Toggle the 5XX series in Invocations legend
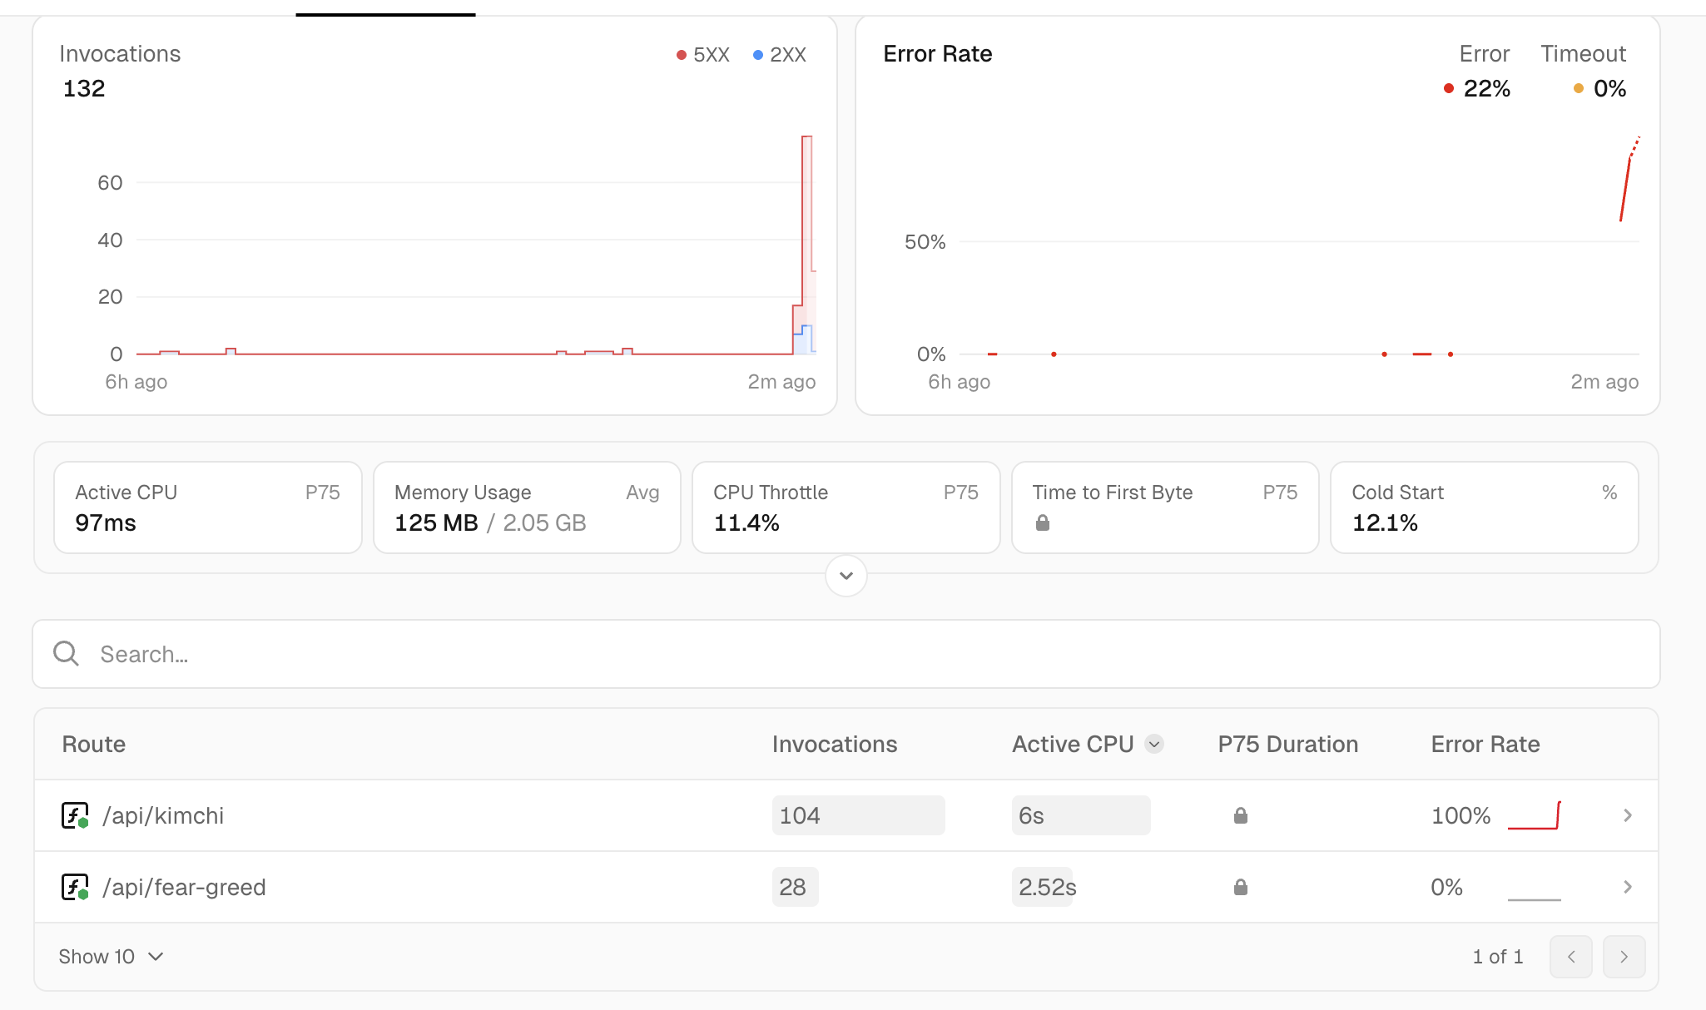This screenshot has height=1010, width=1706. point(703,55)
